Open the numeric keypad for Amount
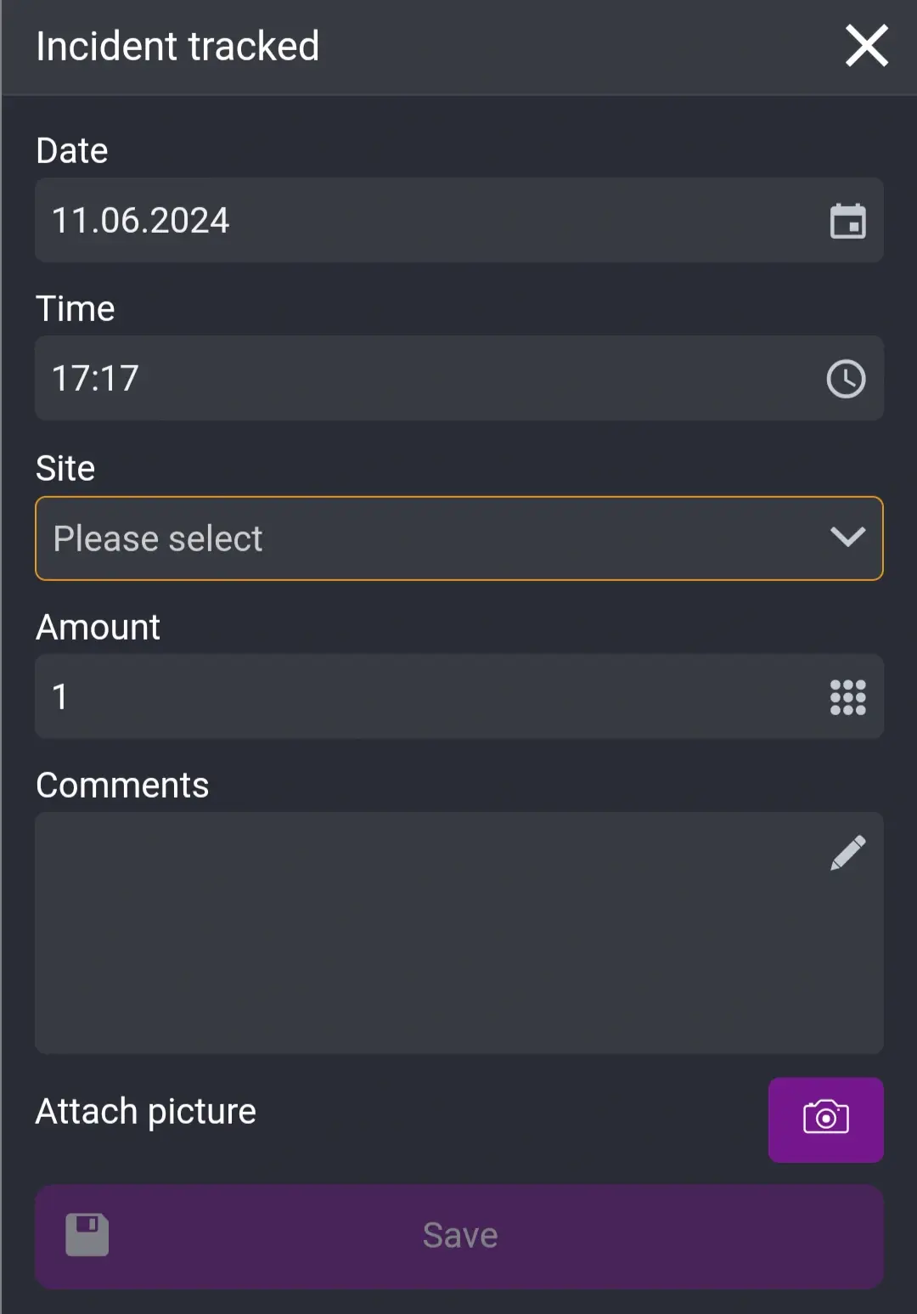The height and width of the screenshot is (1314, 917). click(x=848, y=696)
